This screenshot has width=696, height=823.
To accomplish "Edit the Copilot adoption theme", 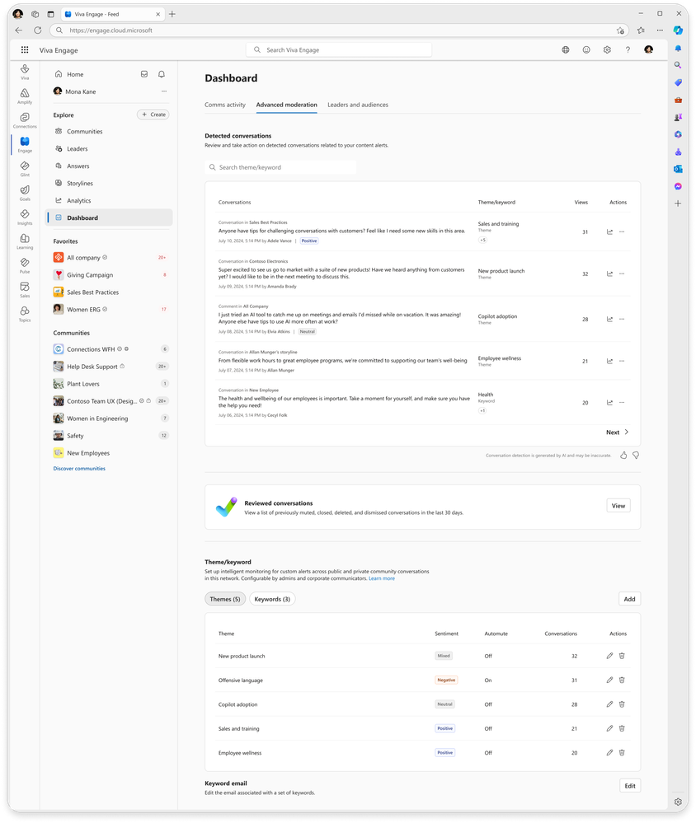I will pyautogui.click(x=610, y=704).
